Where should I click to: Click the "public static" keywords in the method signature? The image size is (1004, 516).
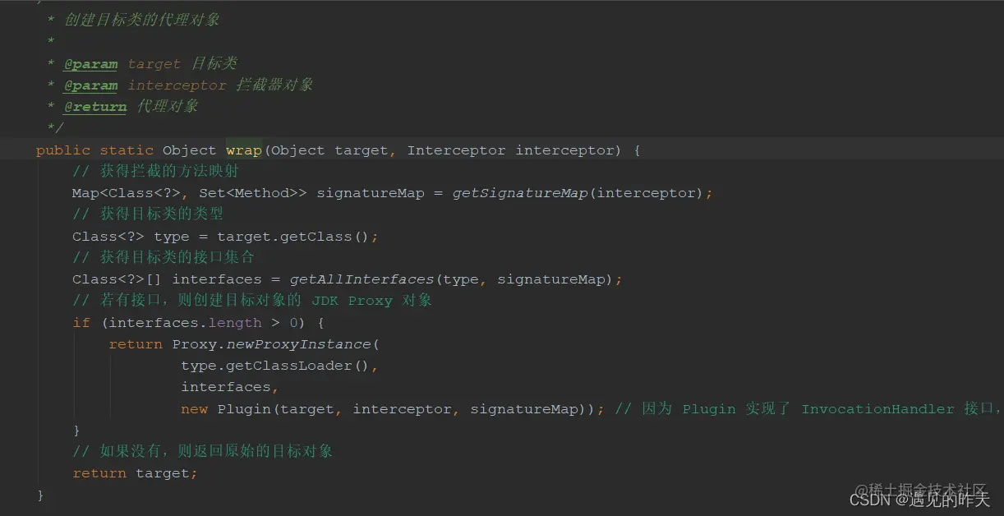point(95,150)
